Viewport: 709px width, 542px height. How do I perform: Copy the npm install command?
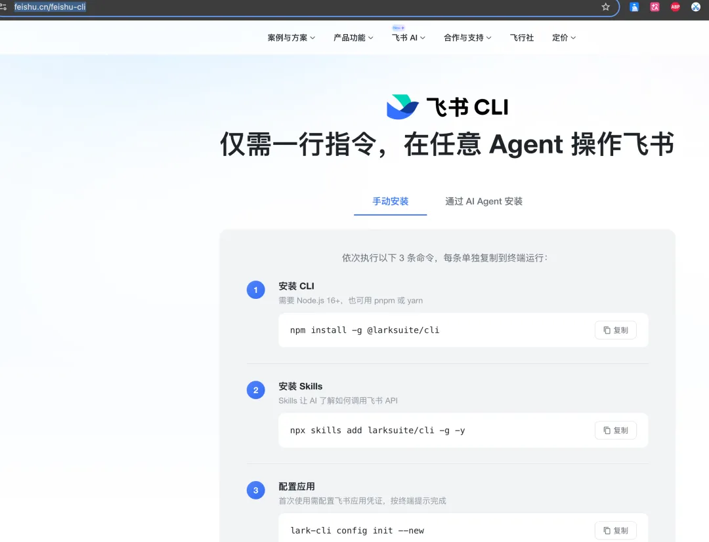coord(615,330)
